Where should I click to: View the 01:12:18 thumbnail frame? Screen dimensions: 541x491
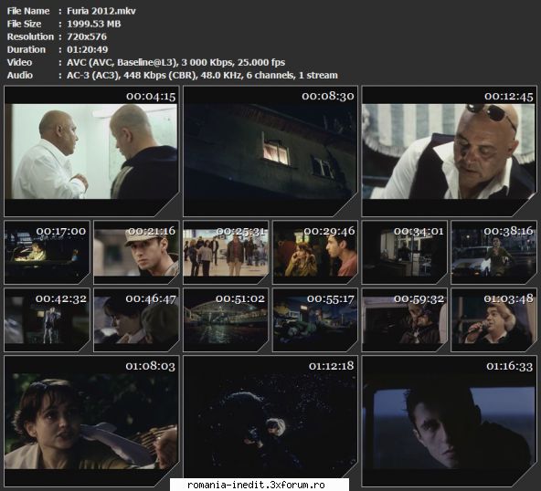coord(270,421)
